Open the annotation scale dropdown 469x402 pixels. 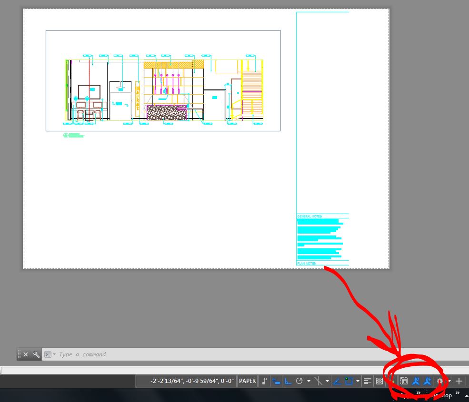[x=449, y=381]
